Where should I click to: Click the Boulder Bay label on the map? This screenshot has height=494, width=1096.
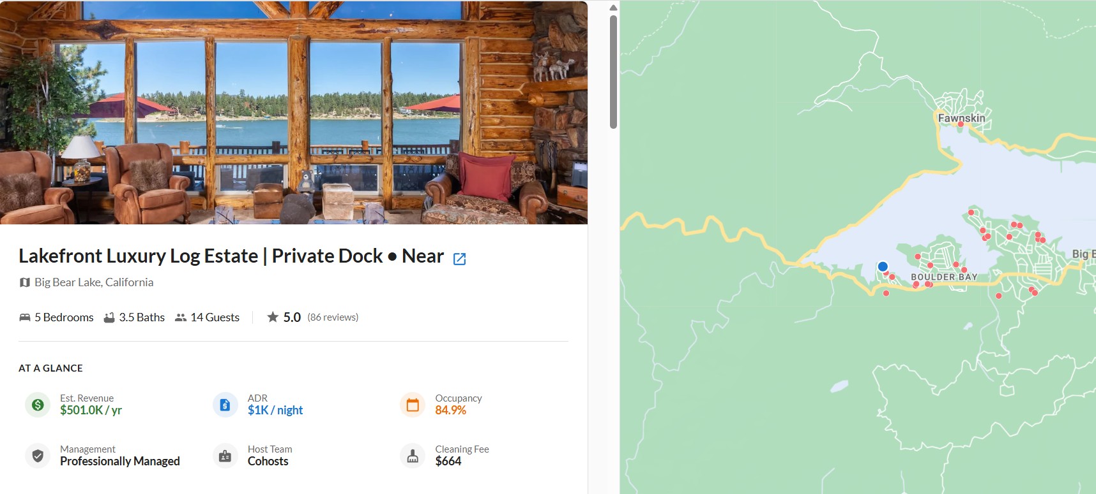tap(944, 277)
